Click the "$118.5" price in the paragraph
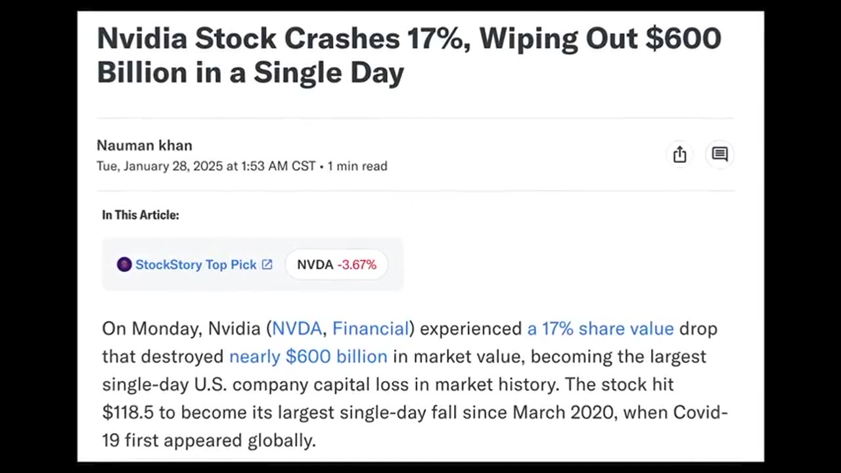Screen dimensions: 841x473 (127, 412)
